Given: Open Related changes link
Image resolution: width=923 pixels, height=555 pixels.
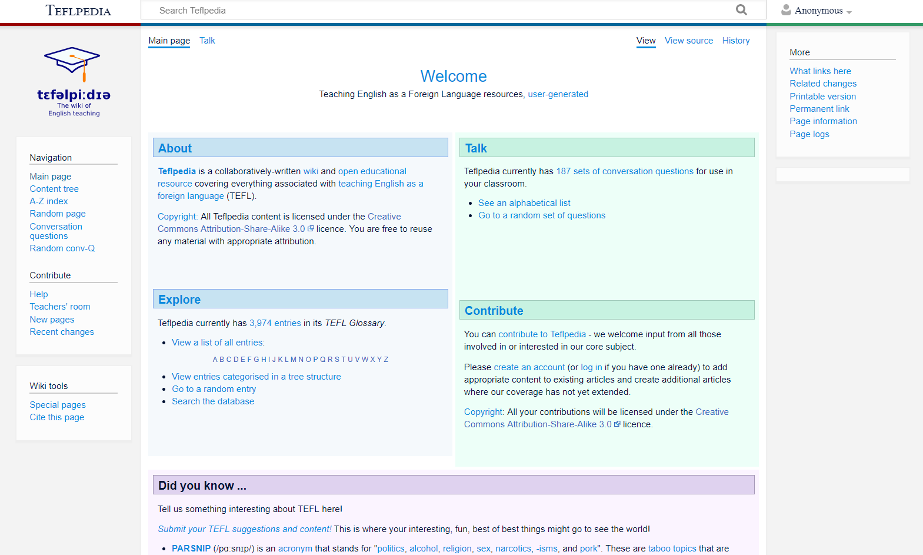Looking at the screenshot, I should pos(823,84).
